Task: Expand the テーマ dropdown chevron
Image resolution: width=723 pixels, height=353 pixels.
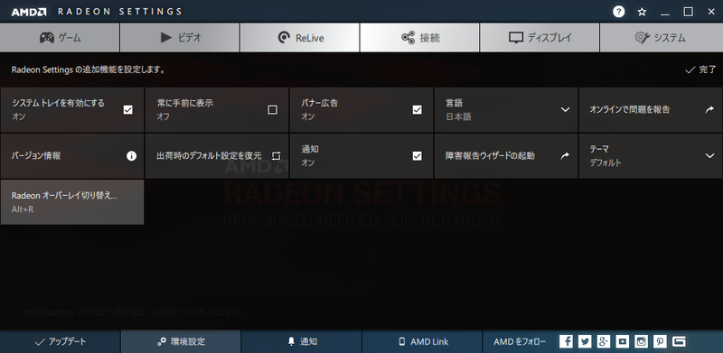Action: coord(709,156)
